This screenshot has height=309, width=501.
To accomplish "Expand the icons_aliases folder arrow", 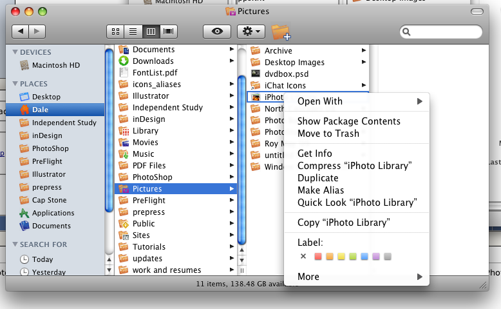I will (x=232, y=84).
